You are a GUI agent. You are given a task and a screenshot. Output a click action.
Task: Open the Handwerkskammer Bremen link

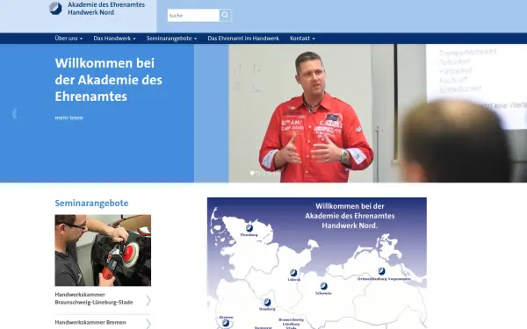90,322
